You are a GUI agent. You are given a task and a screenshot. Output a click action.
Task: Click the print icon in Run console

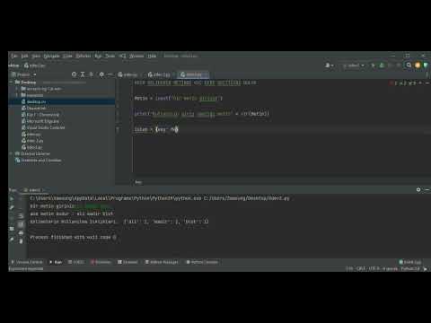coord(21,232)
